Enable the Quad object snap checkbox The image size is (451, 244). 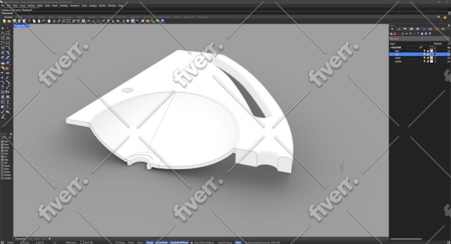2,166
